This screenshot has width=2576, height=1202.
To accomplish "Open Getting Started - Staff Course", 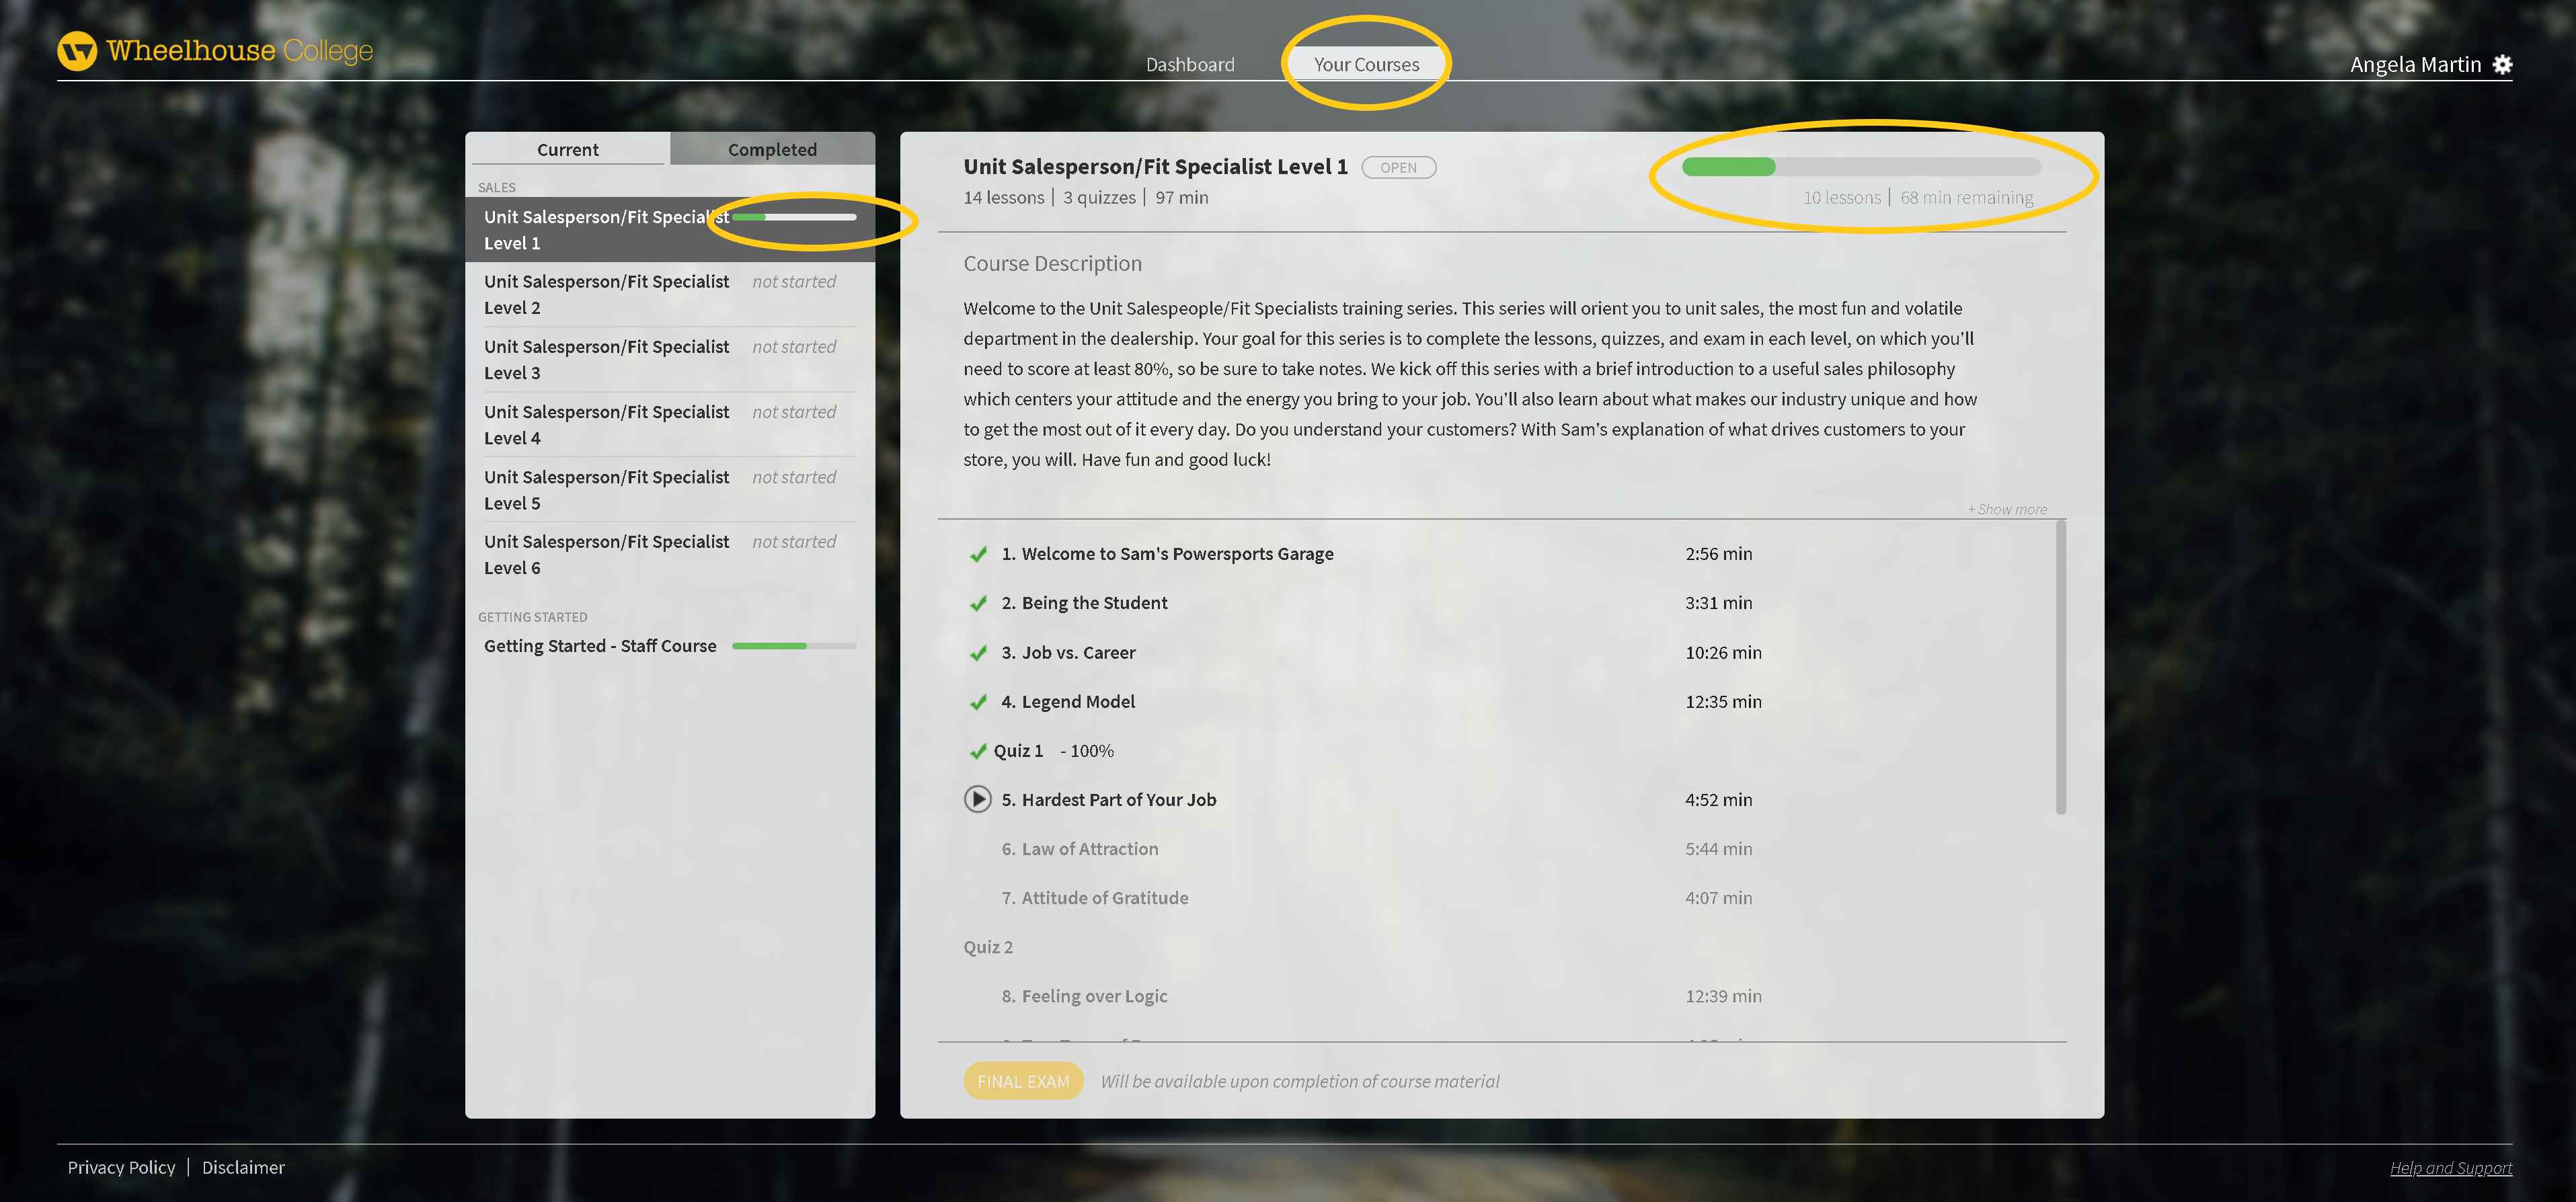I will (x=600, y=646).
